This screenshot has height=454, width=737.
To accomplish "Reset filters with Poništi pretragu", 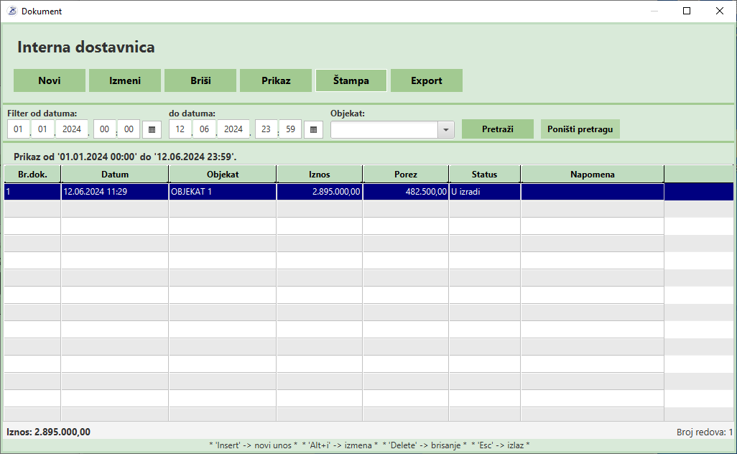I will (580, 129).
